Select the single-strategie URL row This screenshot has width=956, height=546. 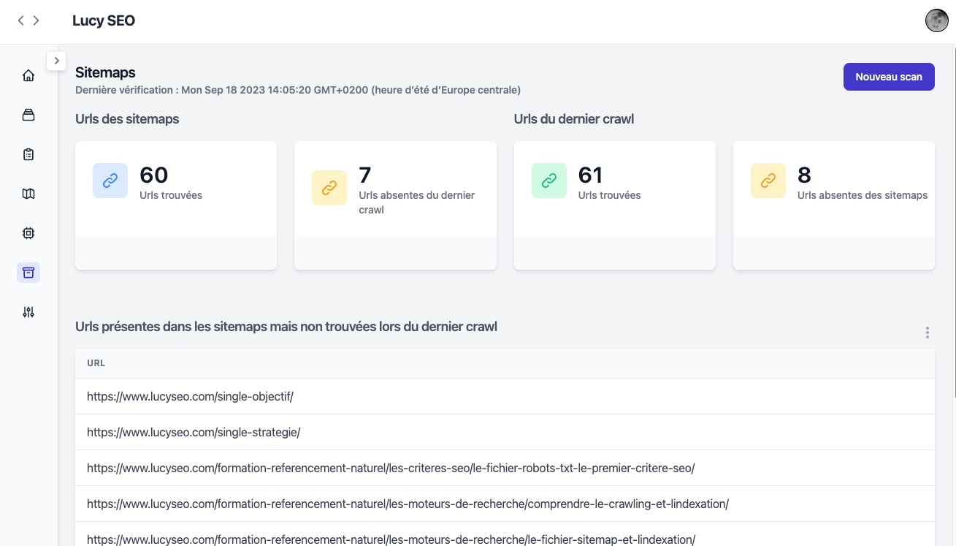tap(505, 432)
